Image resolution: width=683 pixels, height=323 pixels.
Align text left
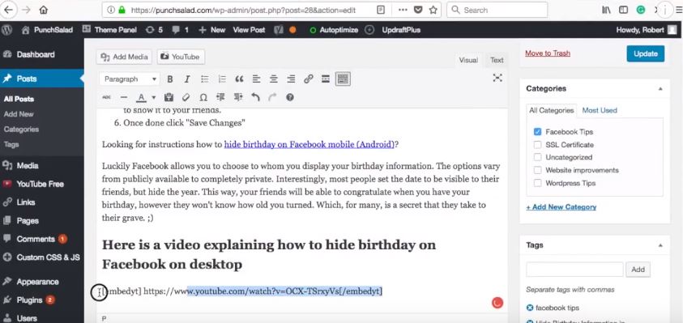click(x=257, y=79)
